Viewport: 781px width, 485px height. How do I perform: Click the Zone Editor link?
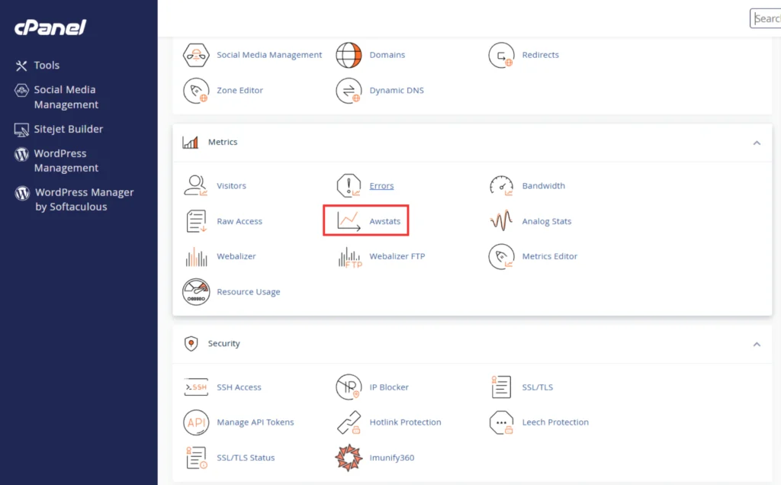click(x=239, y=90)
